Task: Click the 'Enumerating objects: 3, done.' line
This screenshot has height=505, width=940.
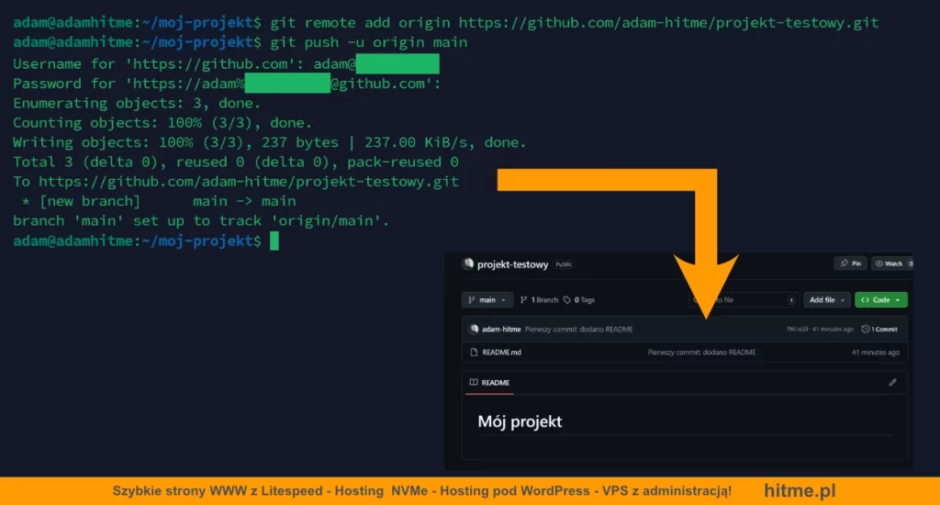Action: click(137, 103)
